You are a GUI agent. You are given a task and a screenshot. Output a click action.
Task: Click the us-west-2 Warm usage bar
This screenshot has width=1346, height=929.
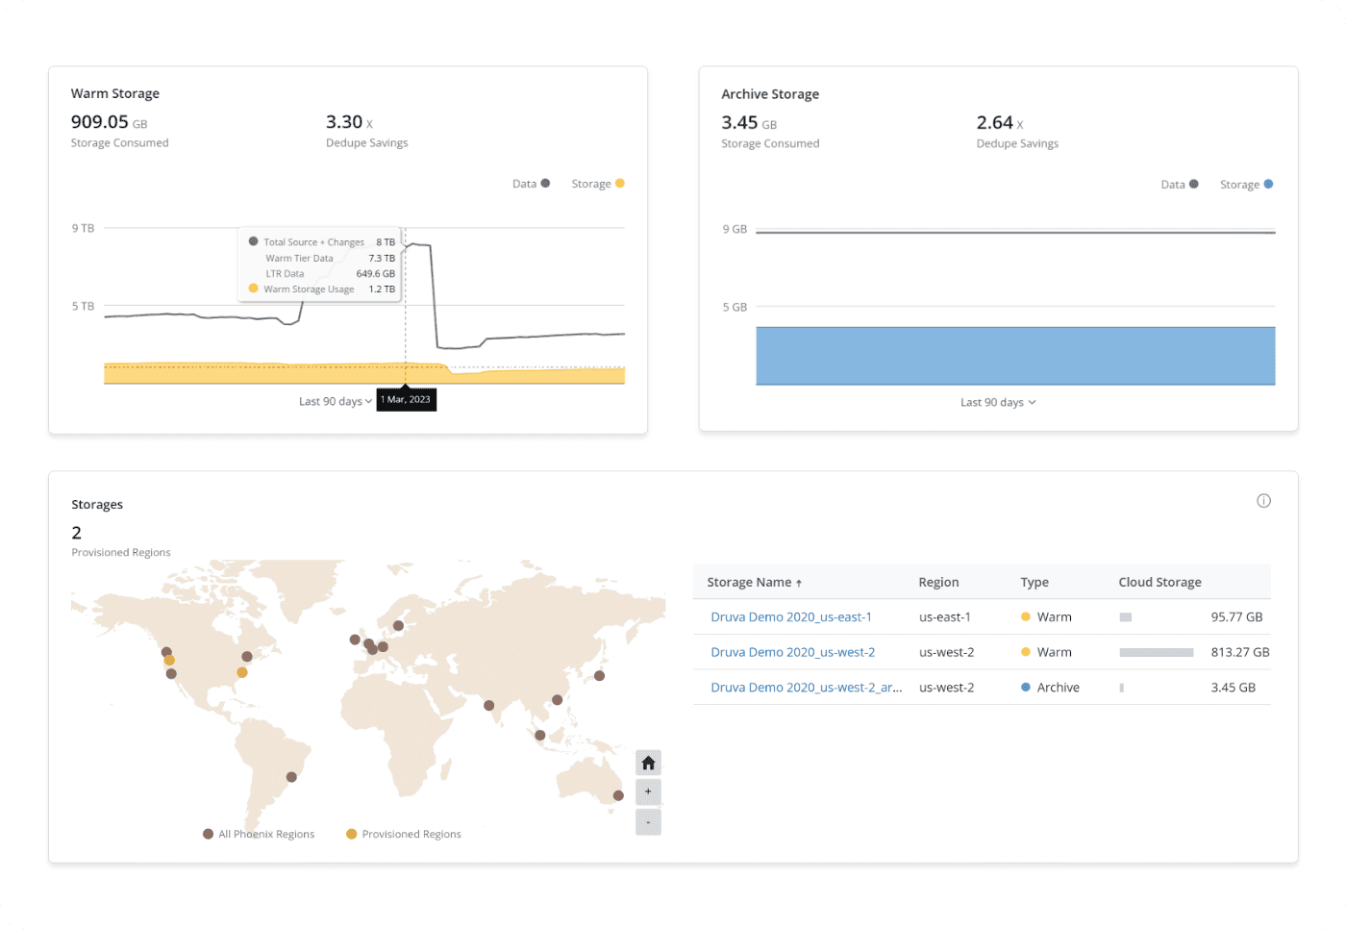coord(1156,653)
